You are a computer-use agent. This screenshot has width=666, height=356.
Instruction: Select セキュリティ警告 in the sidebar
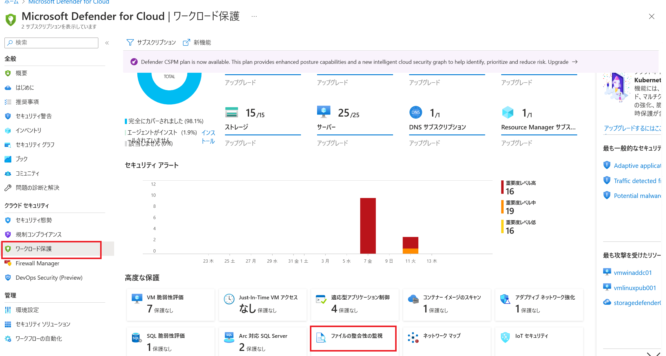[33, 116]
